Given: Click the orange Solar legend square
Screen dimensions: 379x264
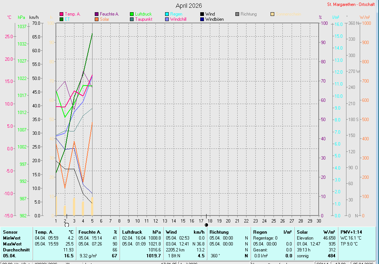Looking at the screenshot, I should pyautogui.click(x=97, y=19).
